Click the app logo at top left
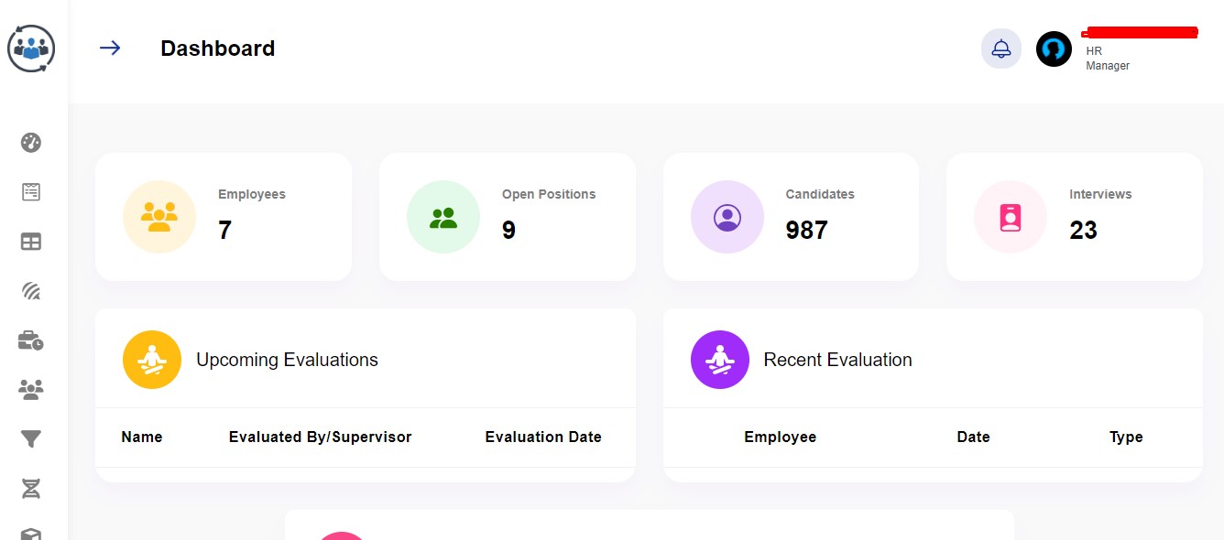Viewport: 1224px width, 540px height. coord(31,49)
